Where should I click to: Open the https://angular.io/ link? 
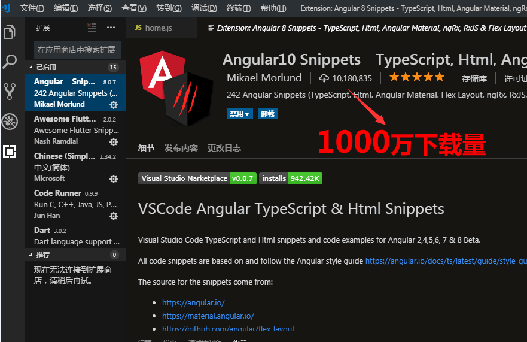point(193,302)
